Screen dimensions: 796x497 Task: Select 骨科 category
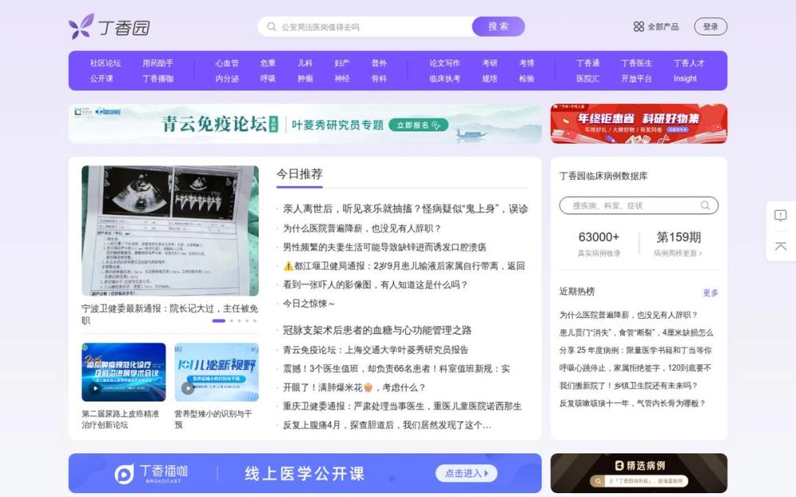[379, 79]
